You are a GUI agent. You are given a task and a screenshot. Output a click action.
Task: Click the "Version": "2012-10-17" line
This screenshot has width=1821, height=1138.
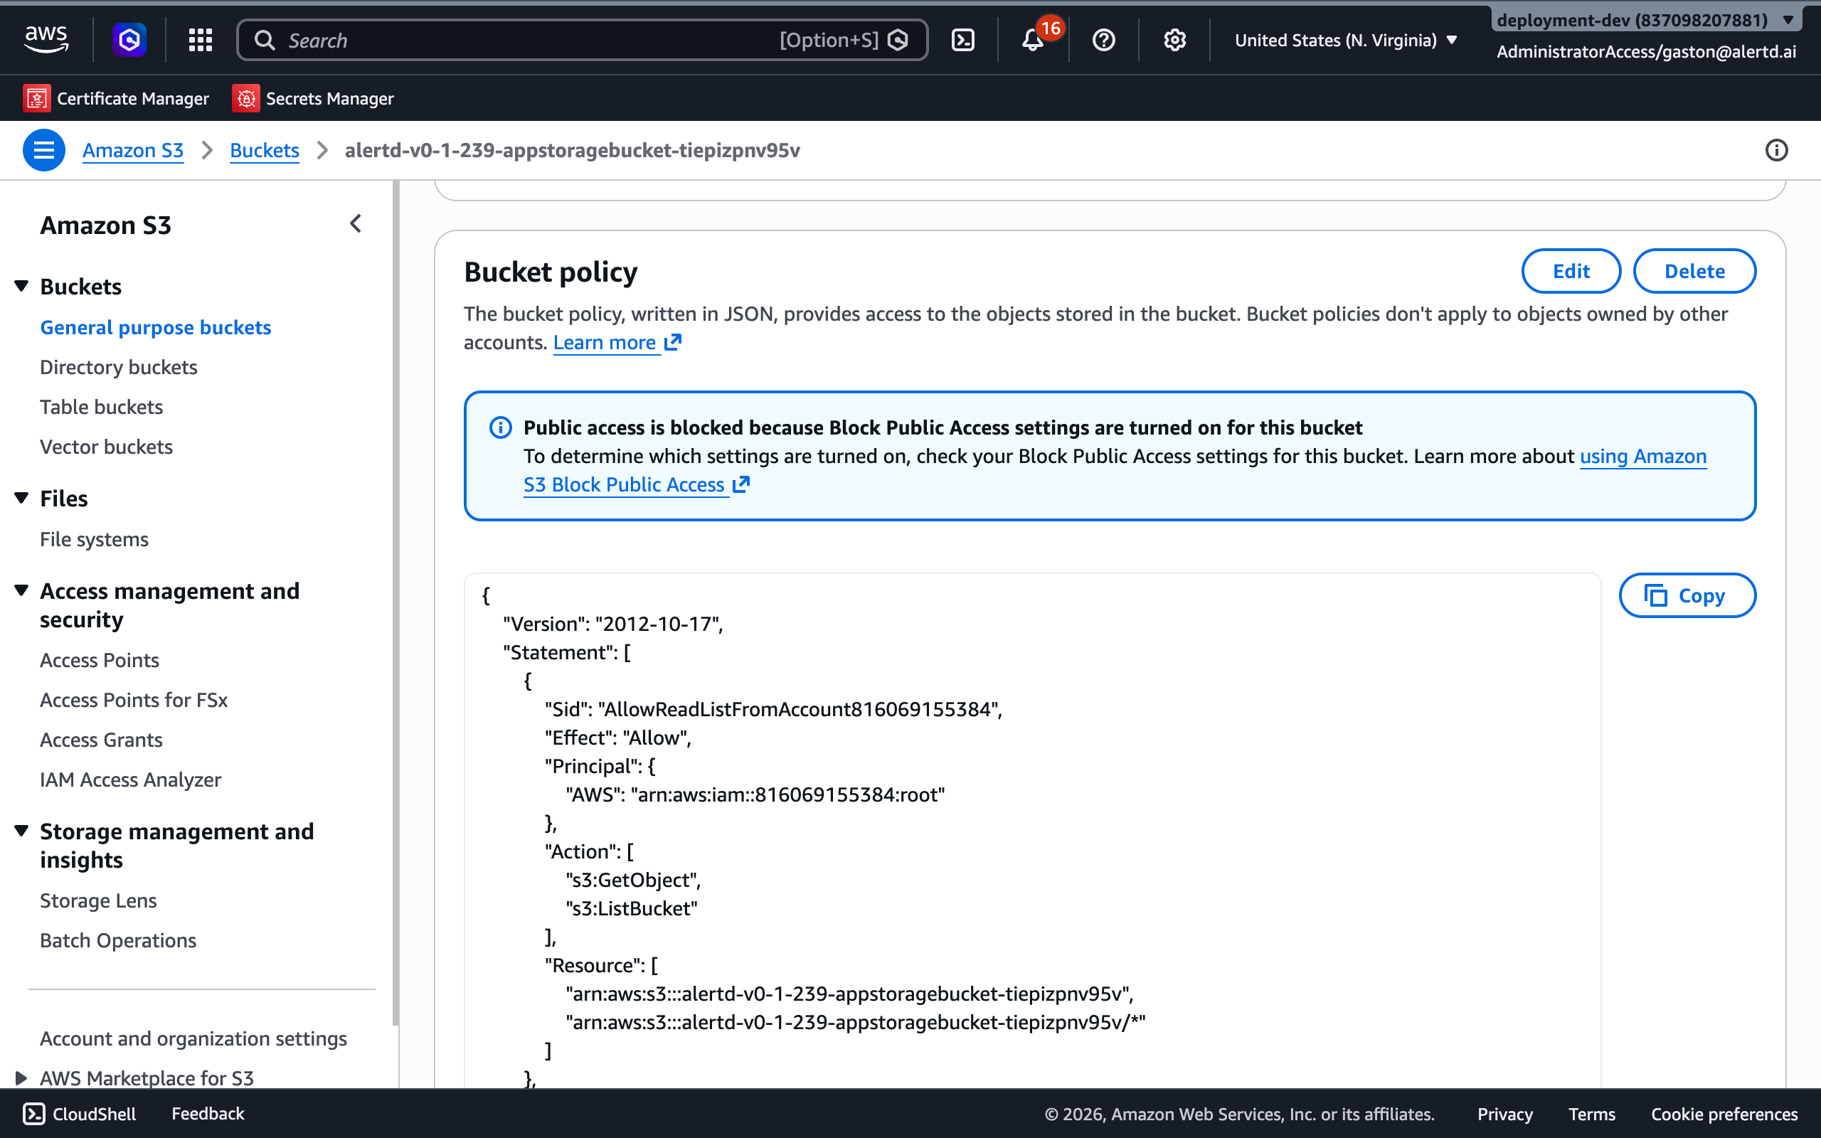click(612, 624)
